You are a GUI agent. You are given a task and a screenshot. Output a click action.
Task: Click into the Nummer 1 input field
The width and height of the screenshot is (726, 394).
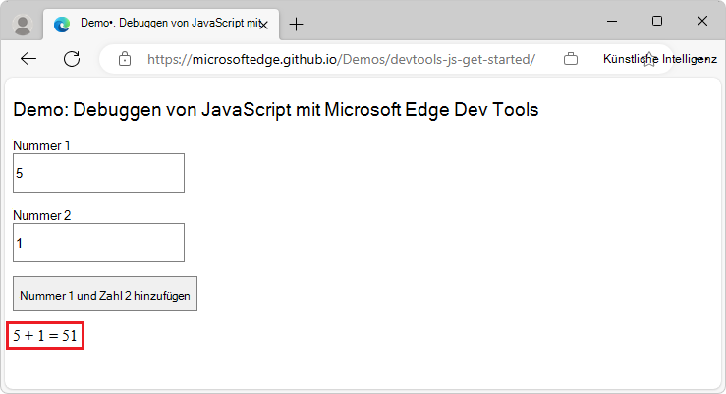click(x=98, y=173)
